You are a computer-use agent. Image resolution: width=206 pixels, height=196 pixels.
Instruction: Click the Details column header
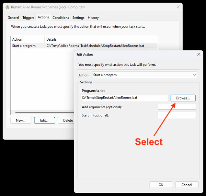[101, 39]
